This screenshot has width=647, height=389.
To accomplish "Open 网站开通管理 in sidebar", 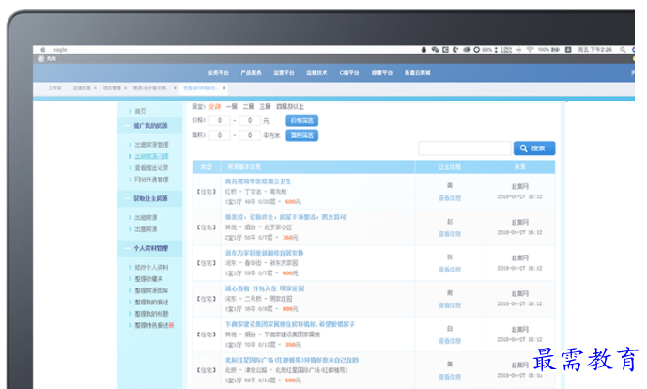I will [151, 179].
